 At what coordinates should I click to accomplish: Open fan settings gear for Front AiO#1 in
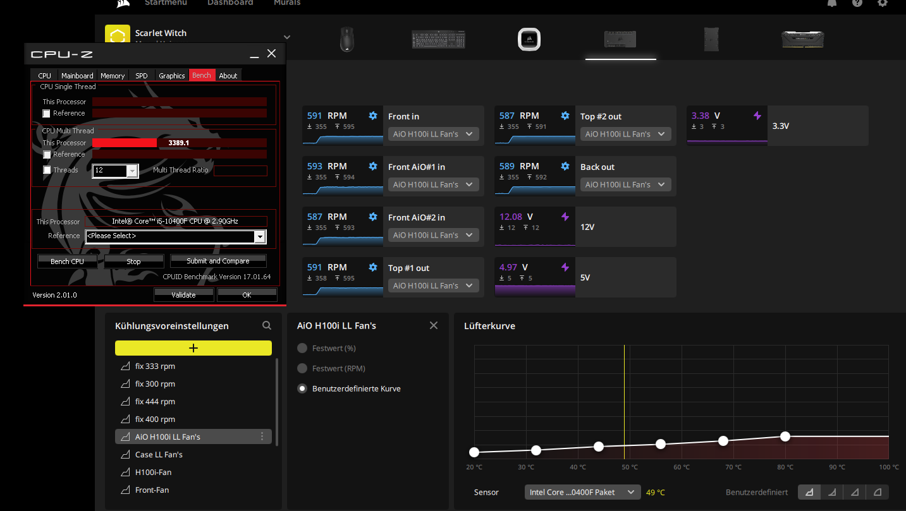coord(373,166)
